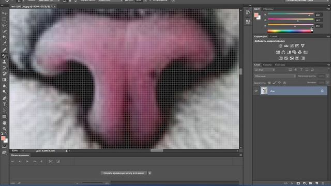
Task: Select the Move tool
Action: (4, 13)
